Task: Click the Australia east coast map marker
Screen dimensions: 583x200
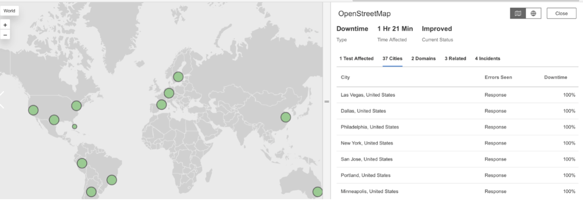Action: pos(318,192)
